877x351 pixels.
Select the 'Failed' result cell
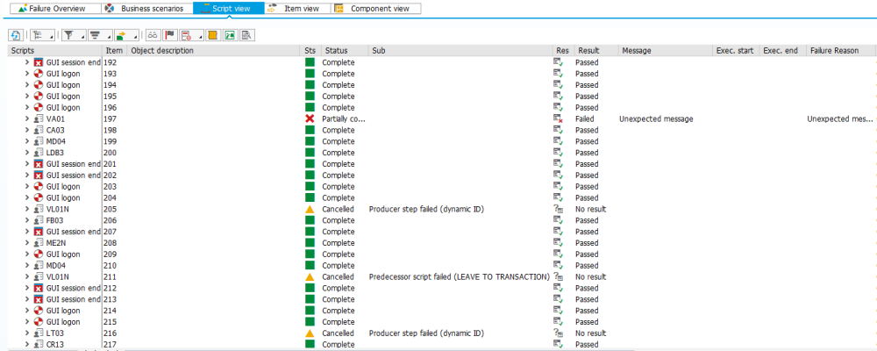[584, 118]
